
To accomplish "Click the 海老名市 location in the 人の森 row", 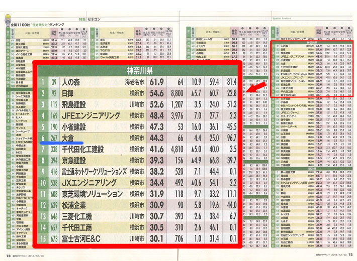I will pos(135,82).
